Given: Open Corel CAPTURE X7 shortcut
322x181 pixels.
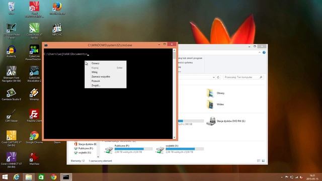Looking at the screenshot, I should 11,139.
